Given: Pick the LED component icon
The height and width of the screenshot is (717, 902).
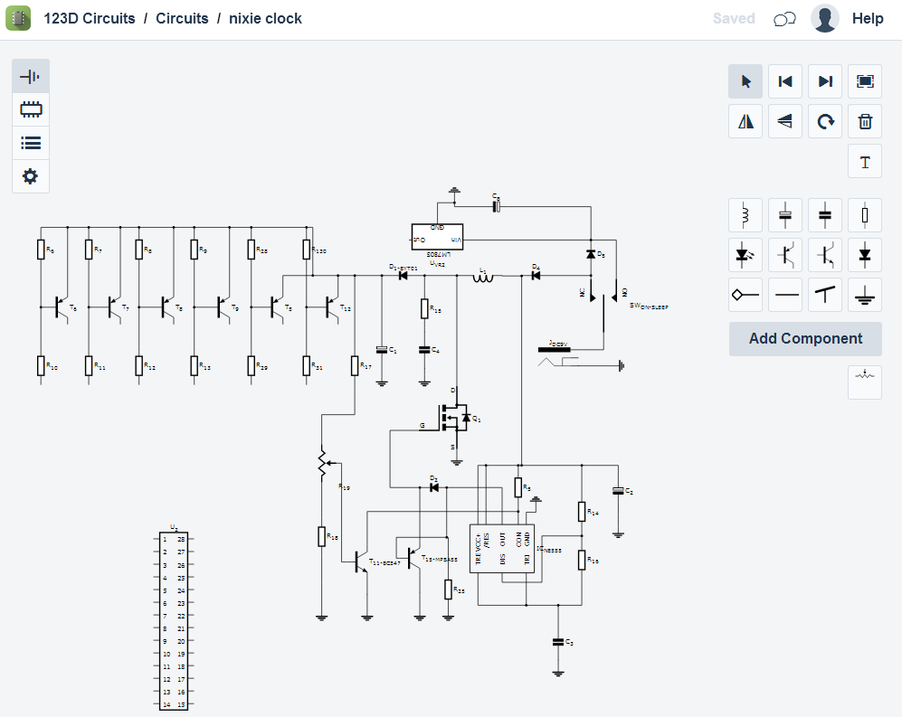Looking at the screenshot, I should point(745,255).
